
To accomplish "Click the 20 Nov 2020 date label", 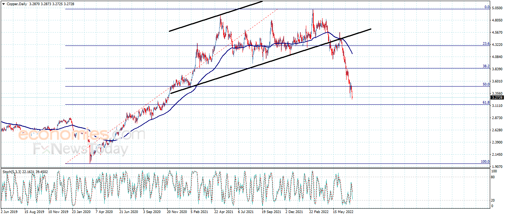I will [176, 213].
